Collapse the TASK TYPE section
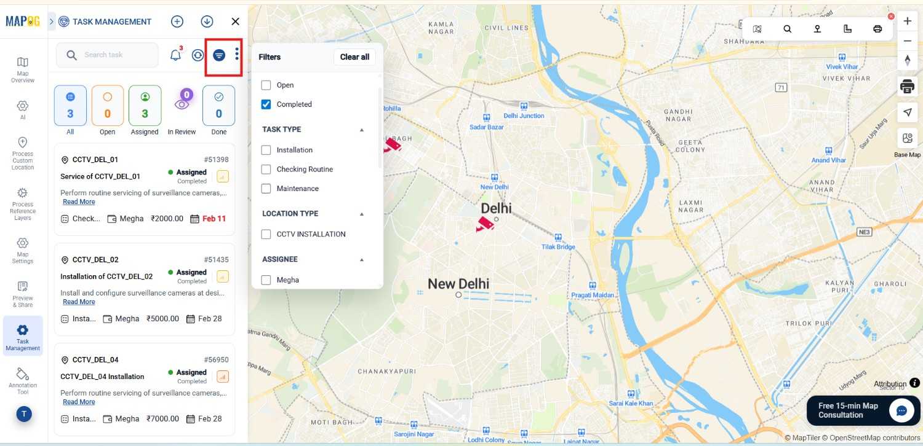The width and height of the screenshot is (923, 446). coord(362,130)
